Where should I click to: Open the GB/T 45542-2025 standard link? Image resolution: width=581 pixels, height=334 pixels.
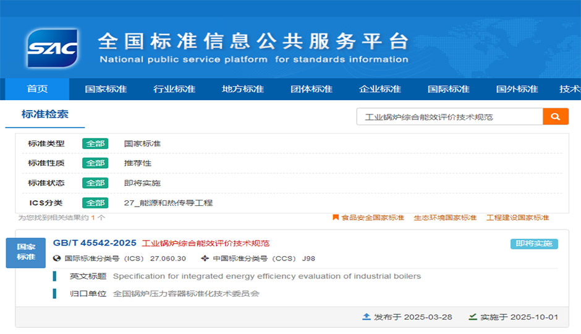click(95, 243)
